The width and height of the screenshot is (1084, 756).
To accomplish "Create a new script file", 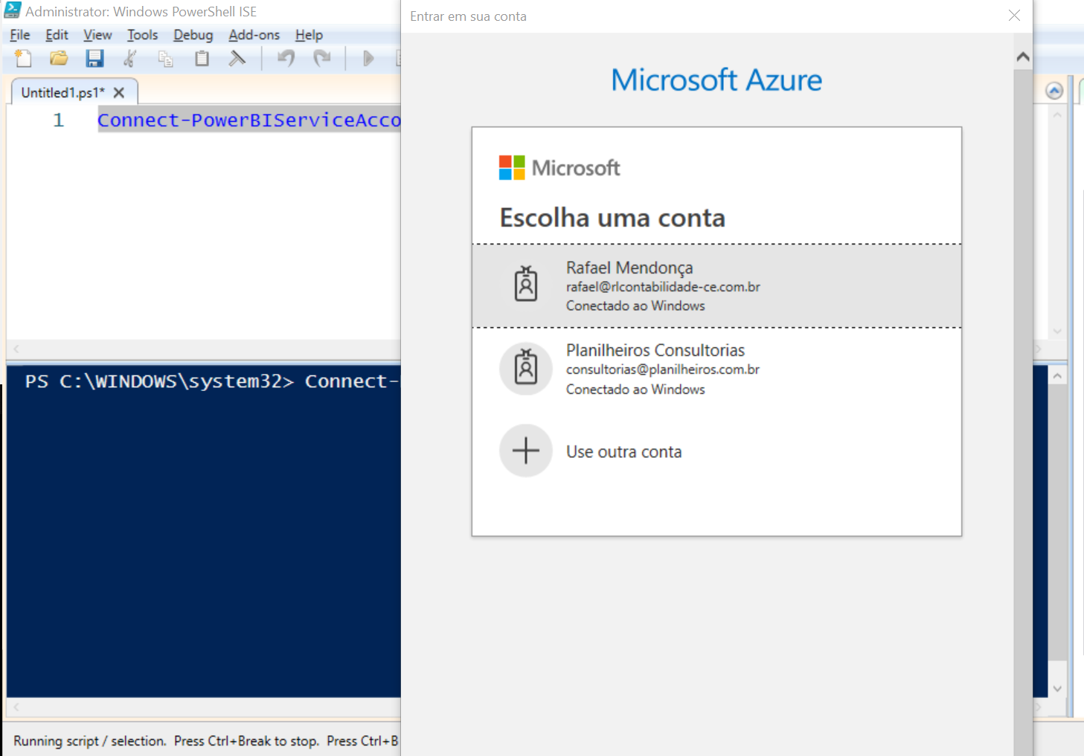I will 22,58.
